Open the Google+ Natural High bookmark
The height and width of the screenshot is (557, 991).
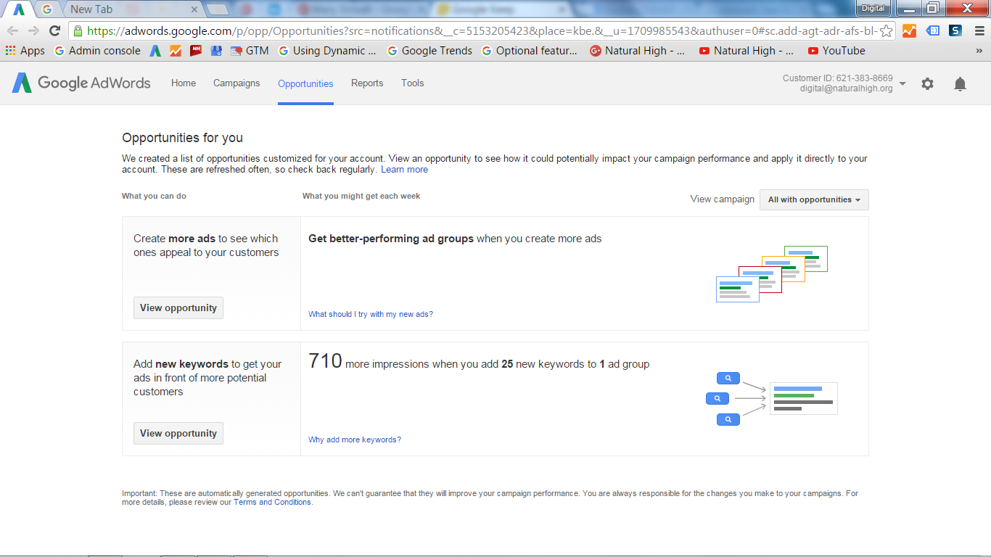(638, 51)
